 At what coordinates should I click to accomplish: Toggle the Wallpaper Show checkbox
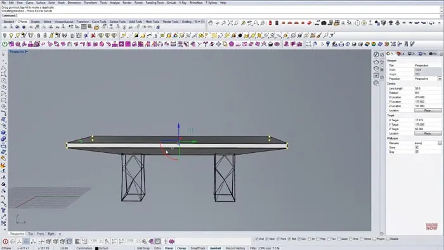point(417,147)
